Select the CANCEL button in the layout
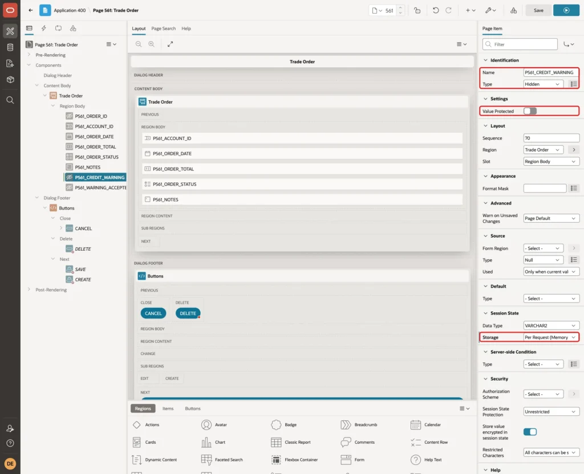 [x=153, y=313]
